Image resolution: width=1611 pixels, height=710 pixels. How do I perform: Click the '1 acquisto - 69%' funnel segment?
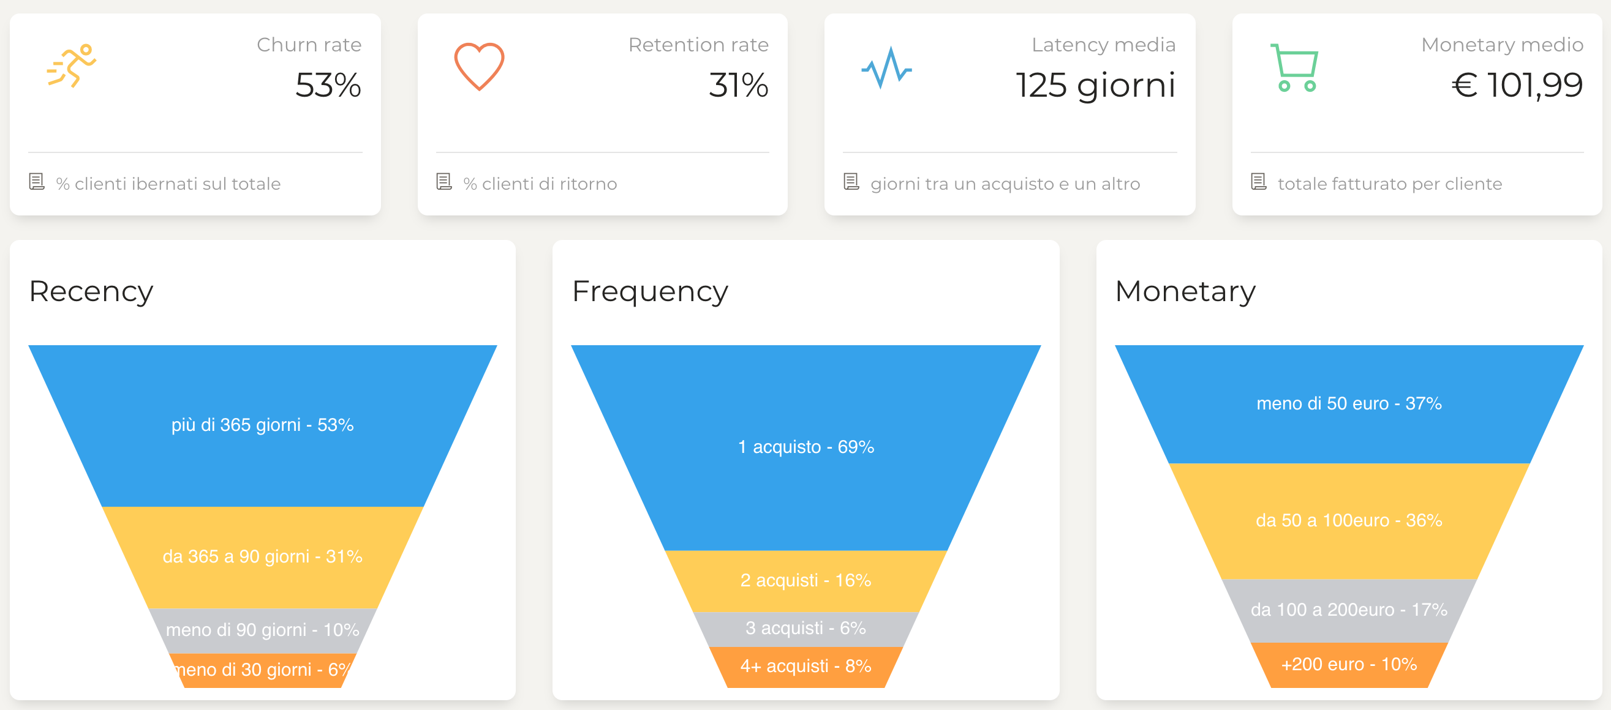[806, 447]
